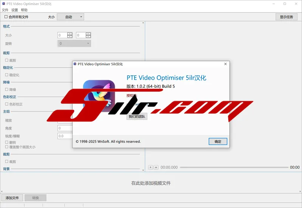Click the stop button in preview
Screen dimensions: 302x208
(156, 167)
